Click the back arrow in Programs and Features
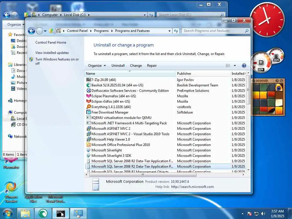 click(31, 31)
